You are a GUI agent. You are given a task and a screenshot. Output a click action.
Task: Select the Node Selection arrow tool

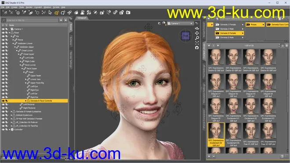[50, 13]
